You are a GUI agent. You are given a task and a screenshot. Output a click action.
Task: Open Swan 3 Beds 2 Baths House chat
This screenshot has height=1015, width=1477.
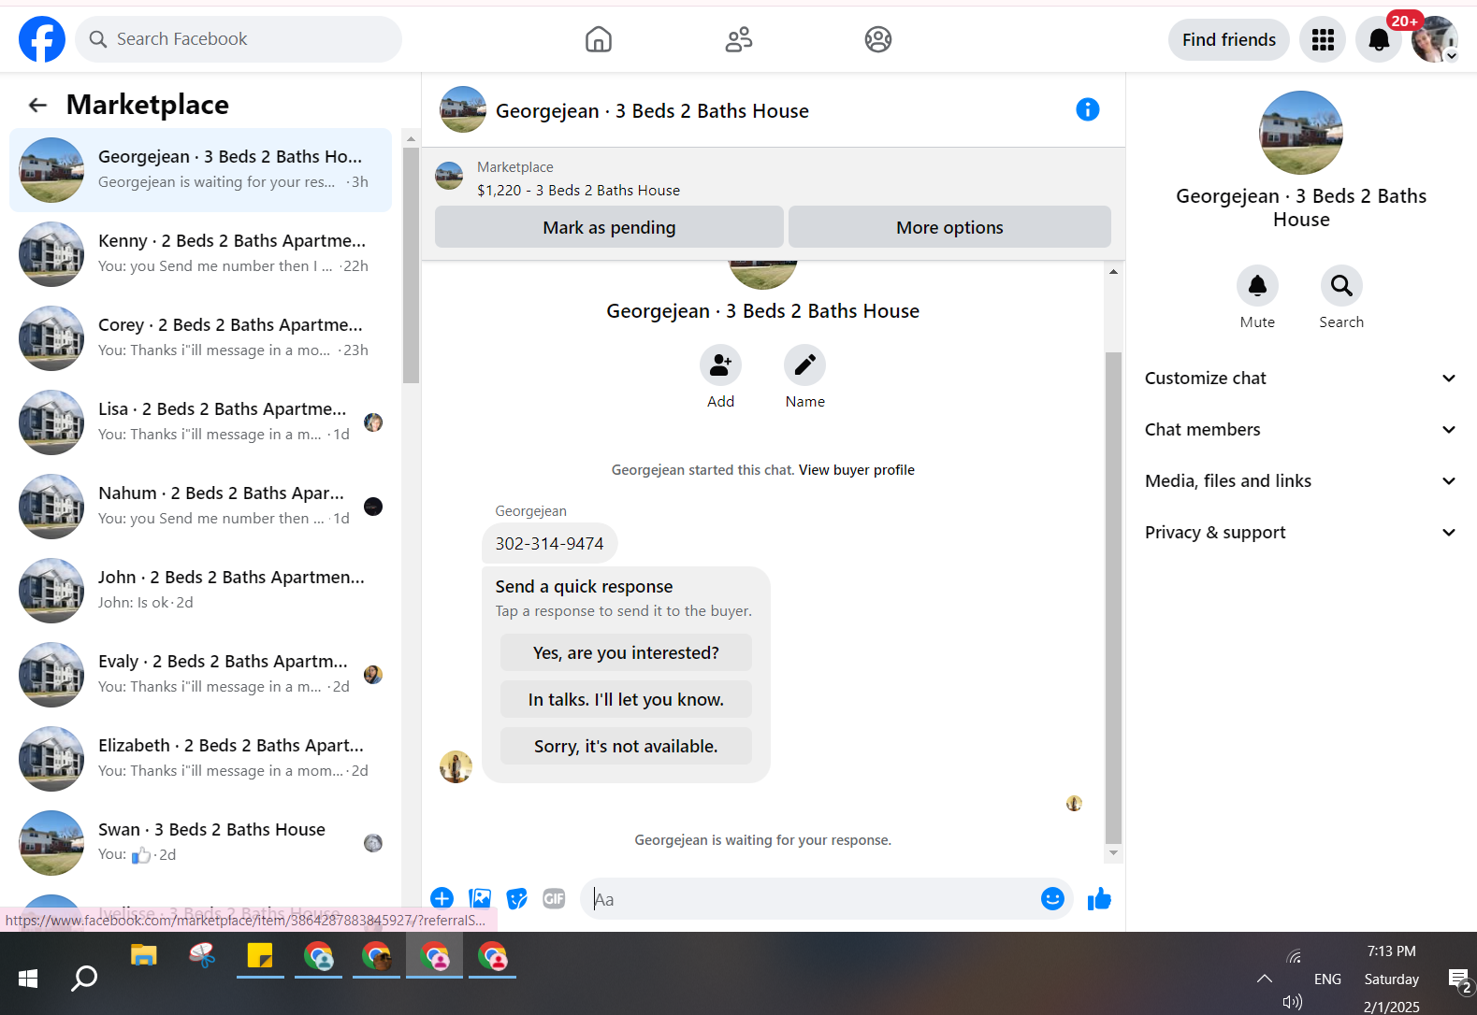coord(201,843)
